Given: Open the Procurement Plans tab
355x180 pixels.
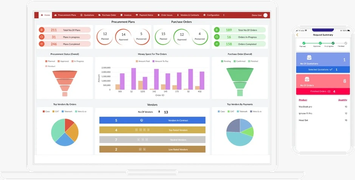Looking at the screenshot, I should coord(65,15).
